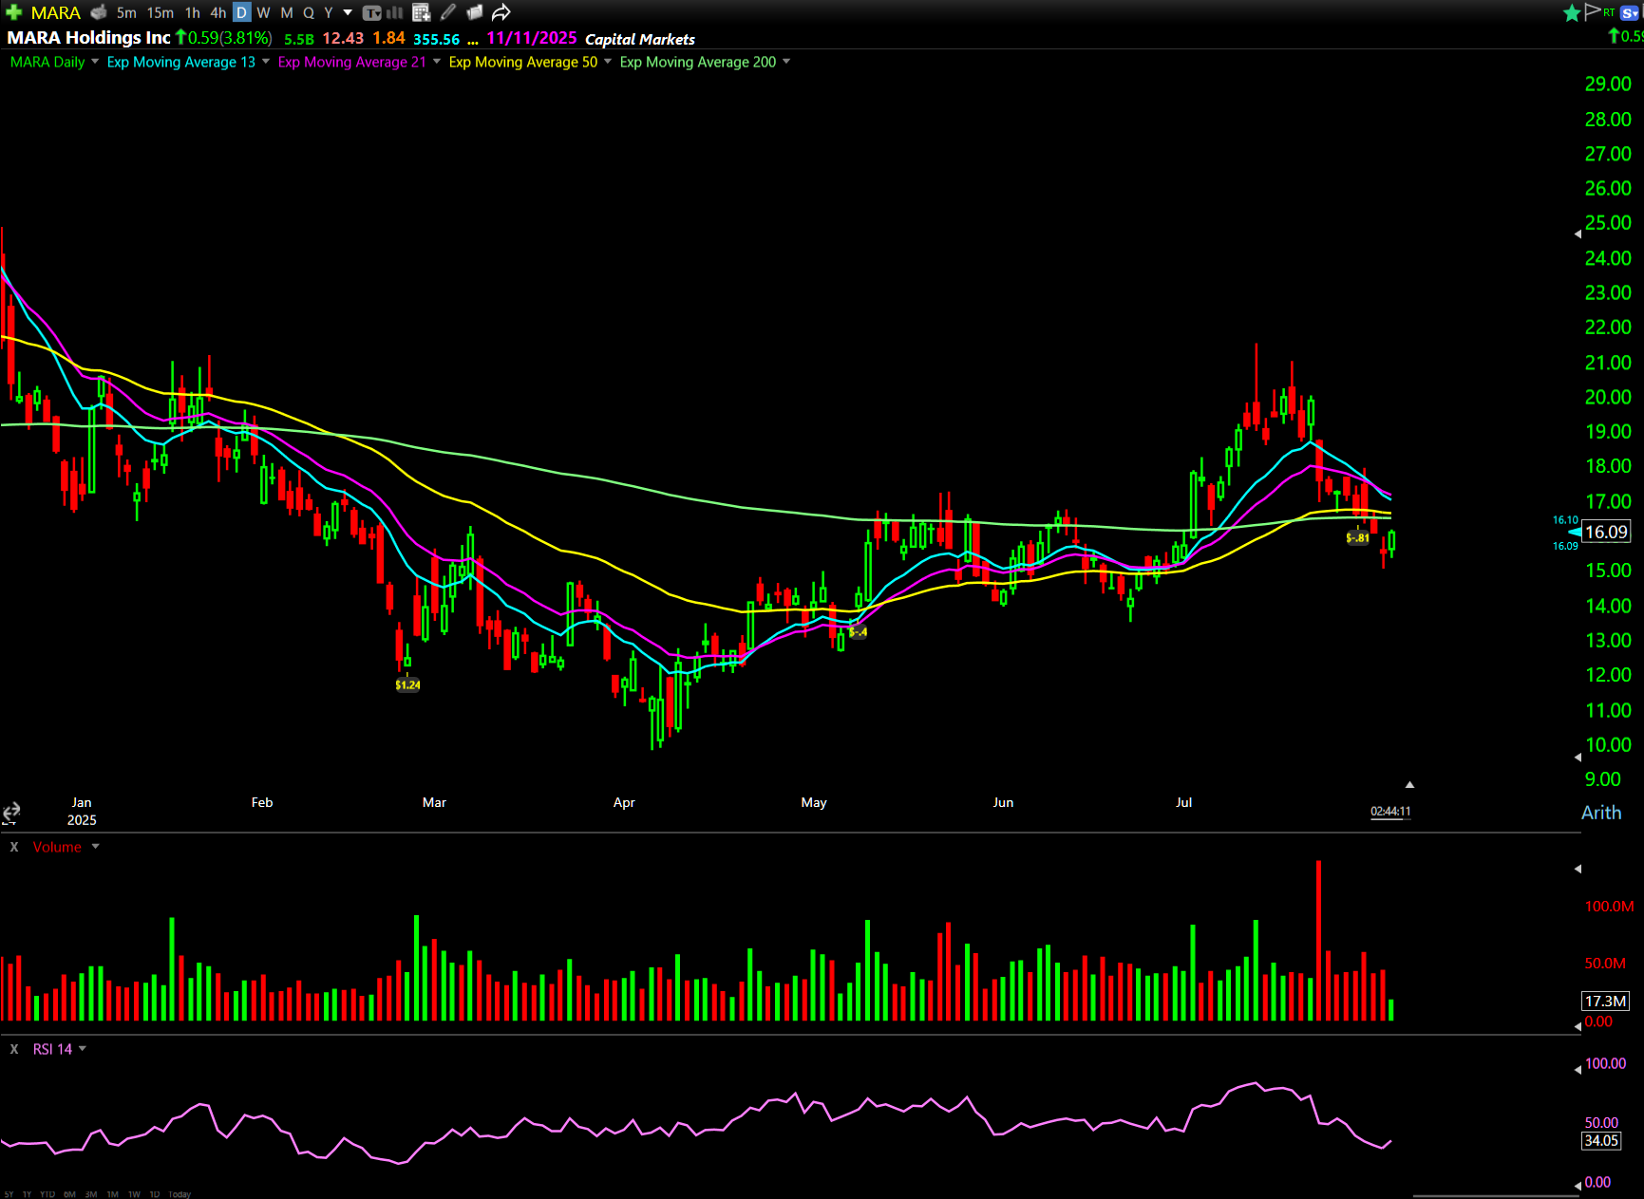Image resolution: width=1644 pixels, height=1199 pixels.
Task: Select the 6M range button
Action: [69, 1194]
